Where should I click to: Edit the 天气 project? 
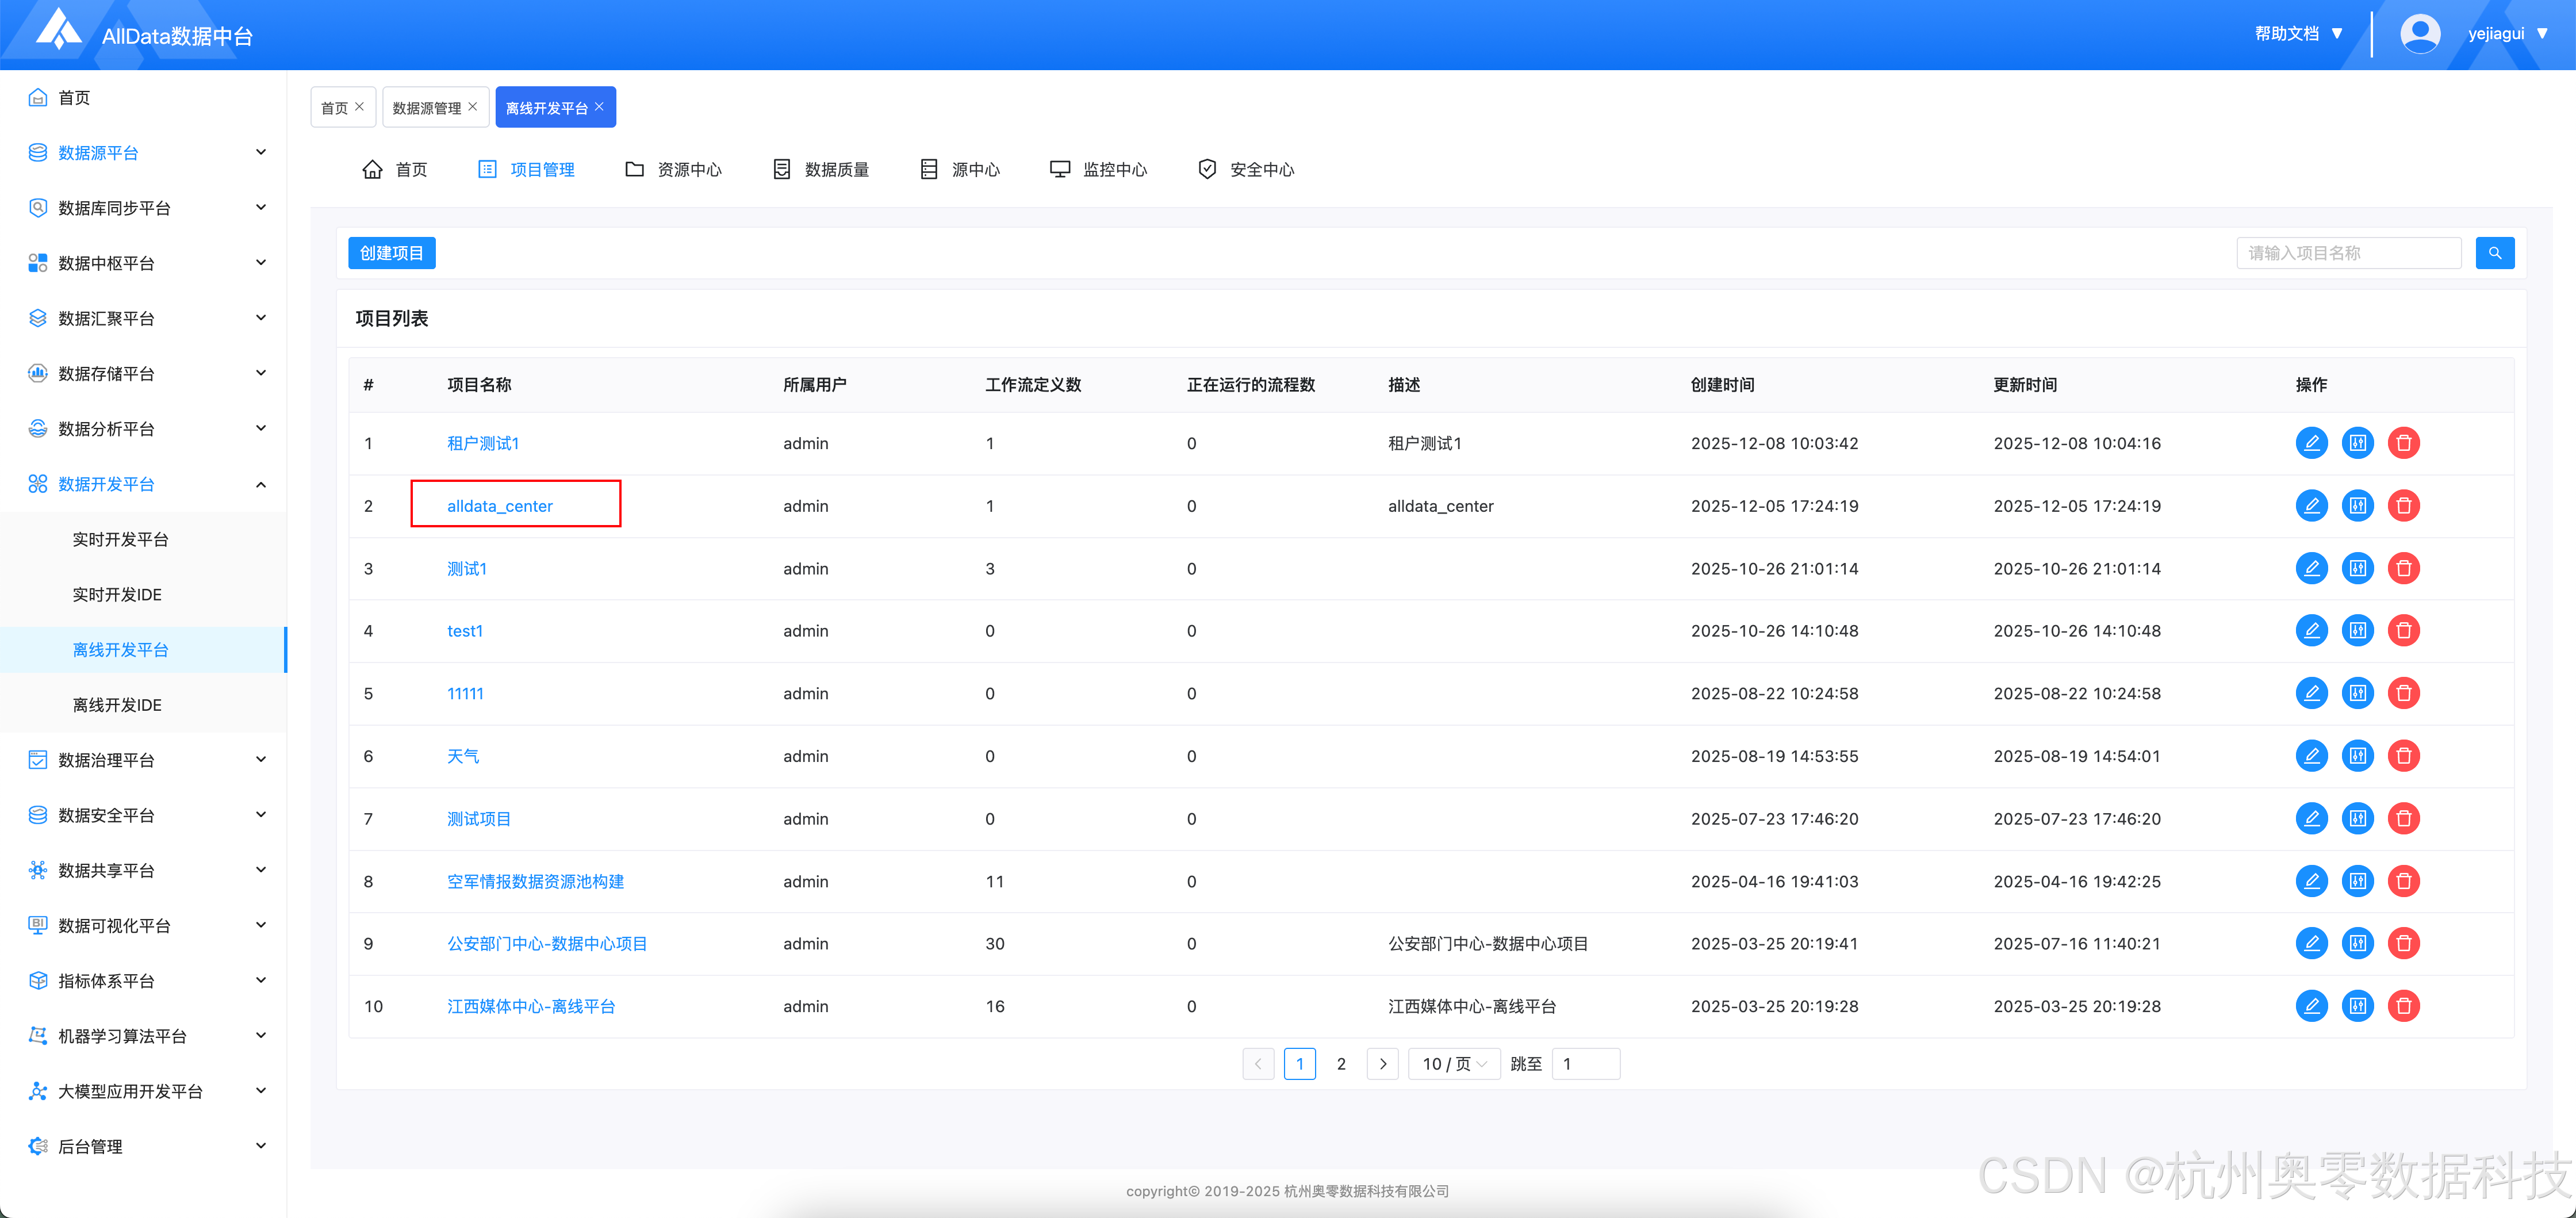click(x=2311, y=756)
